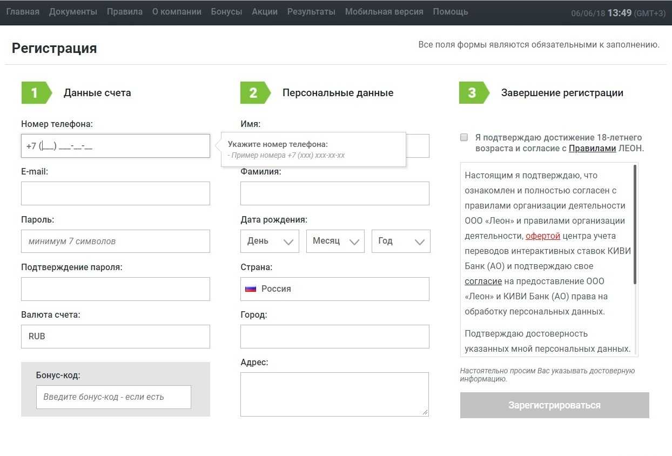Go to Правила in top navigation
The height and width of the screenshot is (456, 672).
pyautogui.click(x=125, y=12)
